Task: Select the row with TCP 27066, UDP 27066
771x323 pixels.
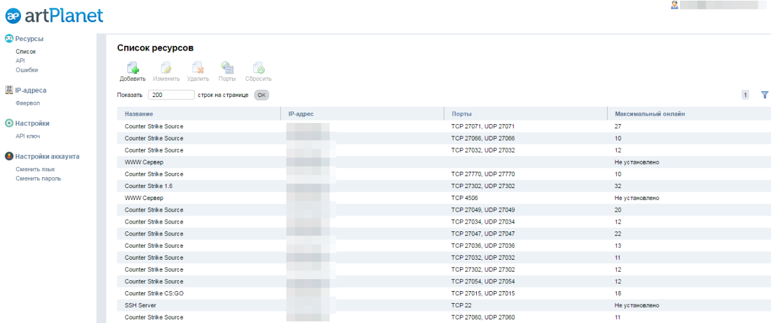Action: (444, 139)
